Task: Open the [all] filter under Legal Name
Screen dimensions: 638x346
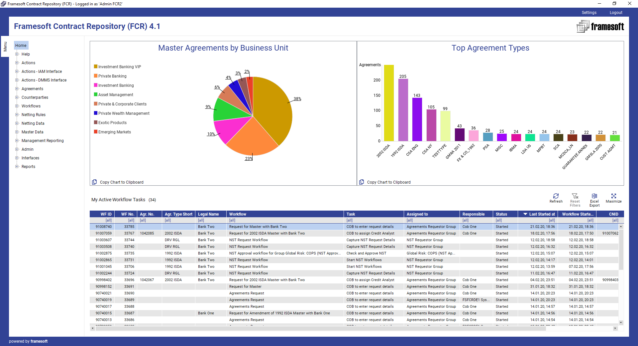Action: 201,220
